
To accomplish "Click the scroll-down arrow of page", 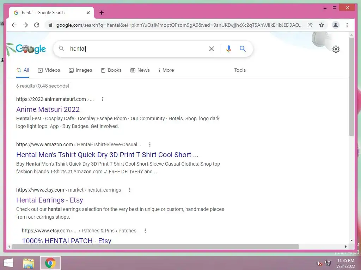I will point(351,240).
